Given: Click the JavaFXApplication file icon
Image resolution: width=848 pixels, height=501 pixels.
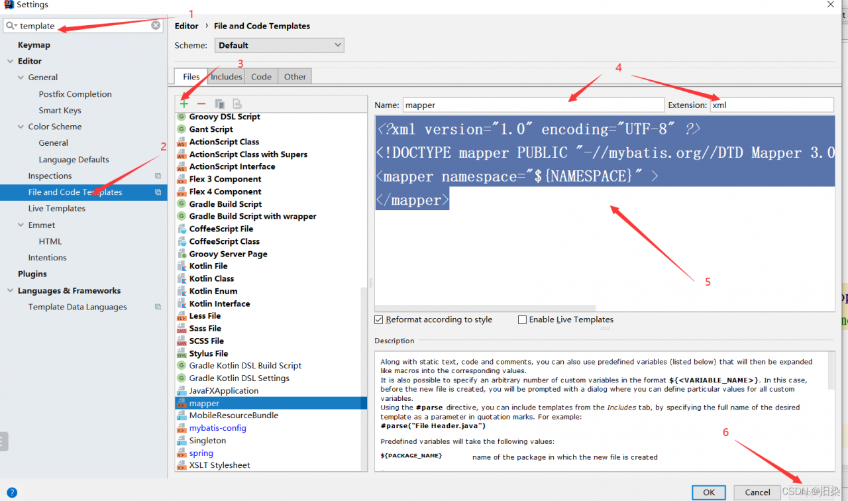Looking at the screenshot, I should (182, 391).
